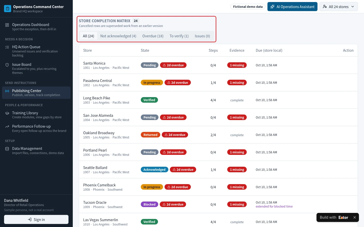
Task: Select the Portland Pearl store name
Action: point(95,150)
